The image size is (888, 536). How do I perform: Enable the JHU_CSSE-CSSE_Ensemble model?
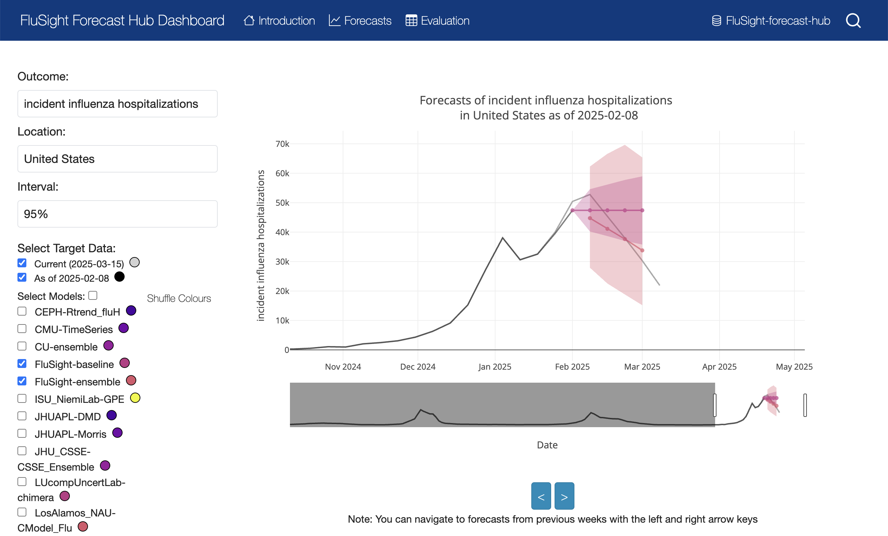coord(22,451)
